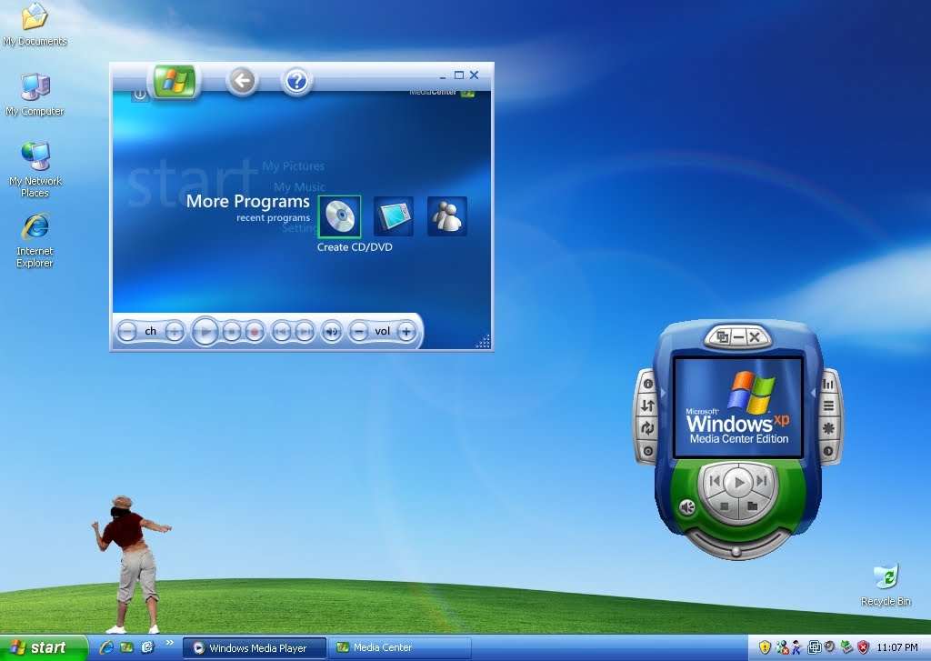Open playlist lines button on skin player
This screenshot has height=661, width=931.
click(828, 406)
